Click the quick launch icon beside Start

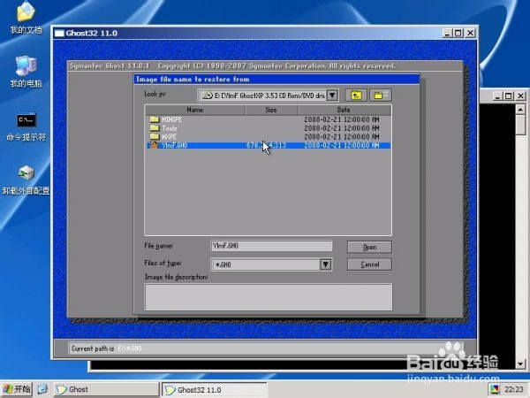tap(42, 389)
